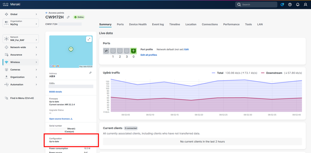This screenshot has height=153, width=311.
Task: Open the BSSID details link
Action: point(55,92)
